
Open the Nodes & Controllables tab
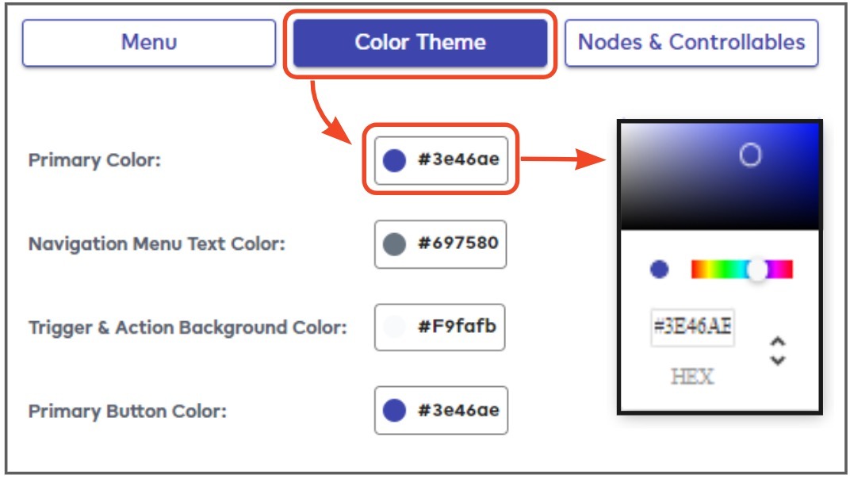click(691, 43)
